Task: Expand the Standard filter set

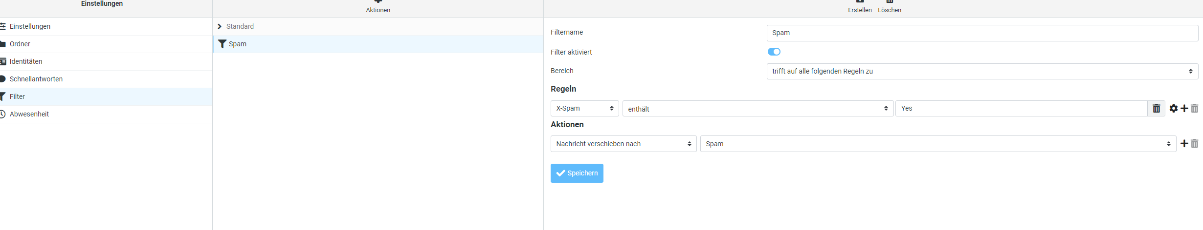Action: (220, 26)
